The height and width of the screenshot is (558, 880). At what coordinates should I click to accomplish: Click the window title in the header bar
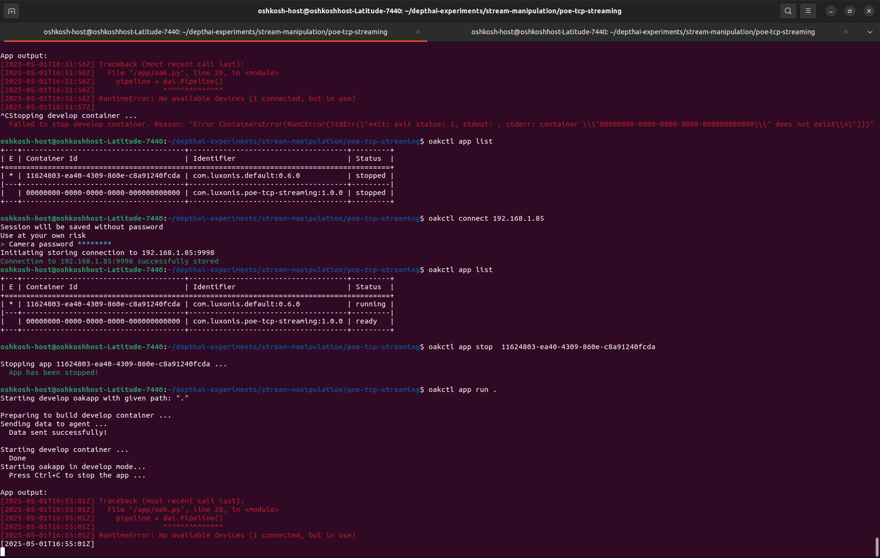(440, 11)
